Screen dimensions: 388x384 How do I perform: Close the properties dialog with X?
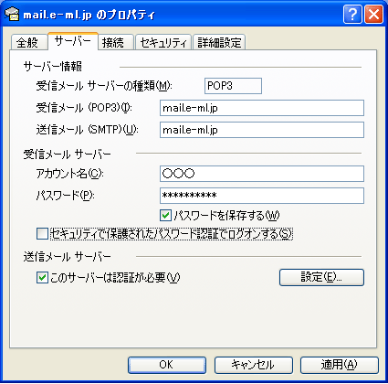point(373,15)
